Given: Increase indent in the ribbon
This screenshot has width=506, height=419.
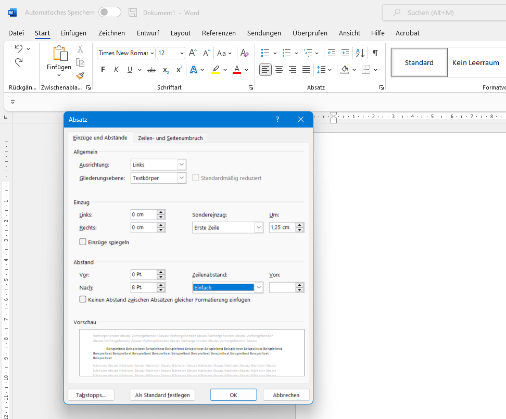Looking at the screenshot, I should [345, 53].
